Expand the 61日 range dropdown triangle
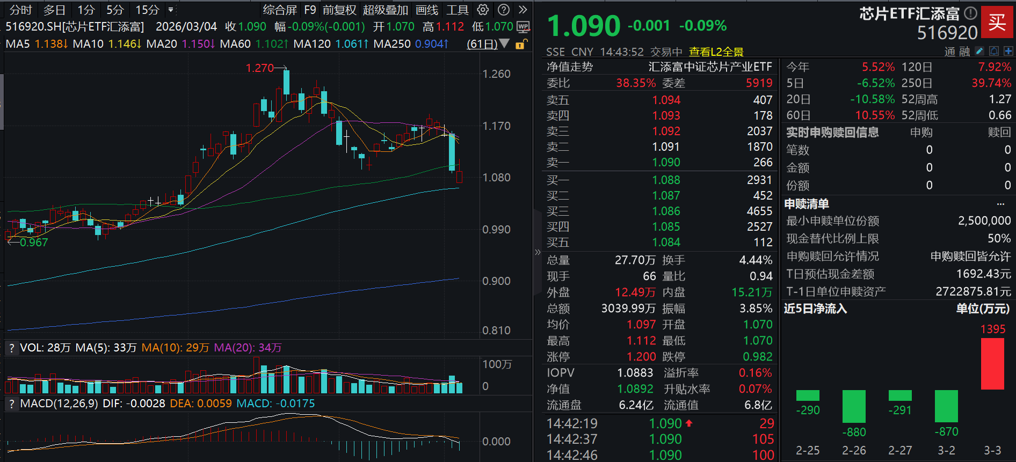 (504, 43)
